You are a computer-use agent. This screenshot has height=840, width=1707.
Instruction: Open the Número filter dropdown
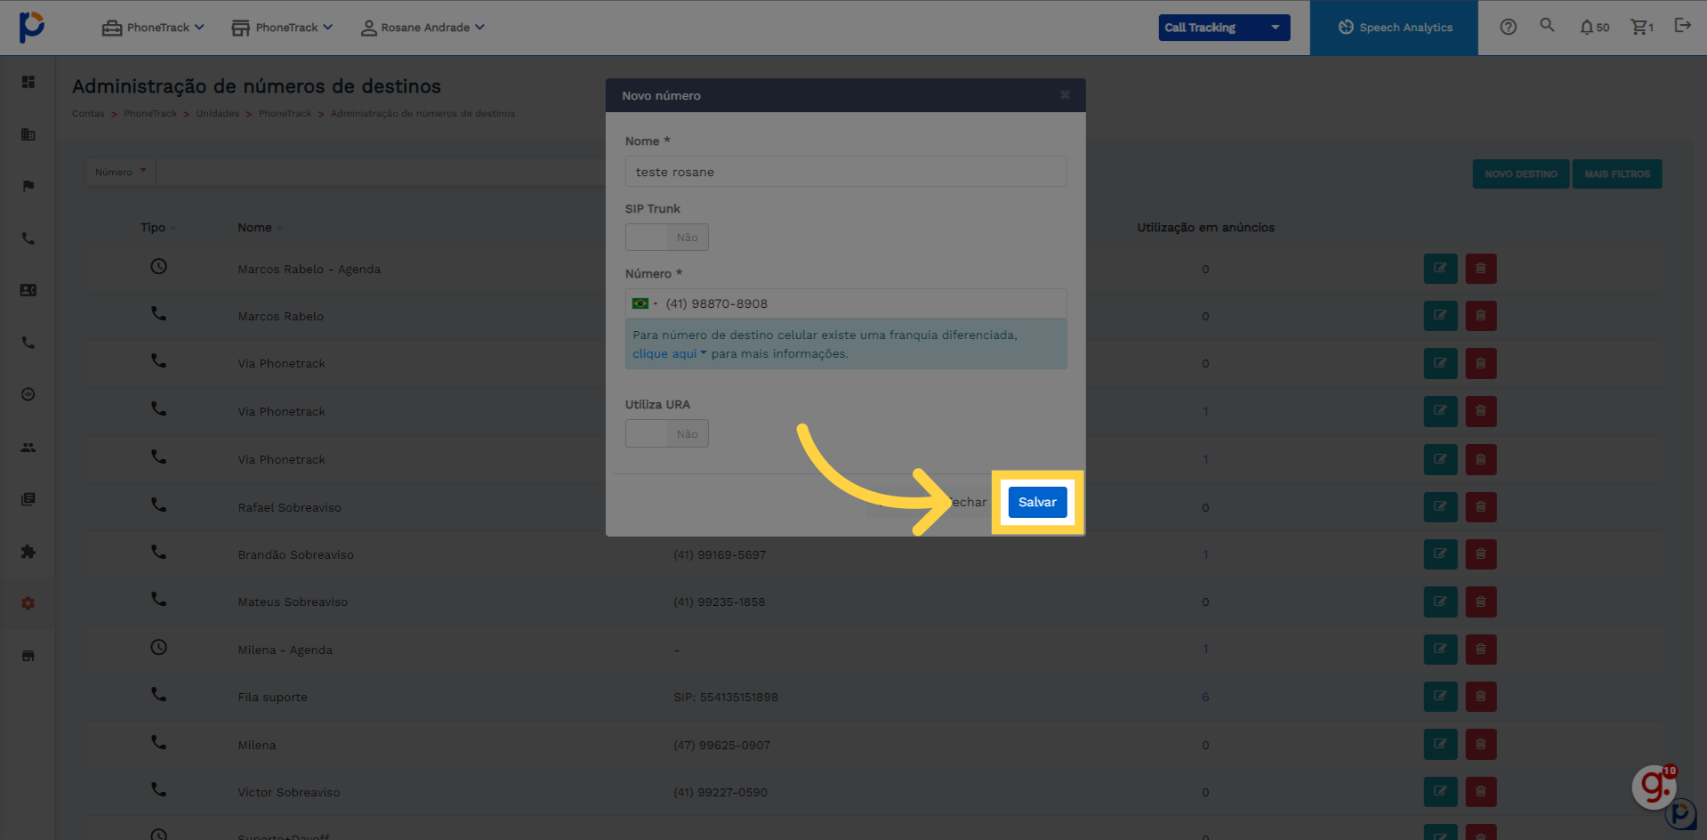pos(121,172)
